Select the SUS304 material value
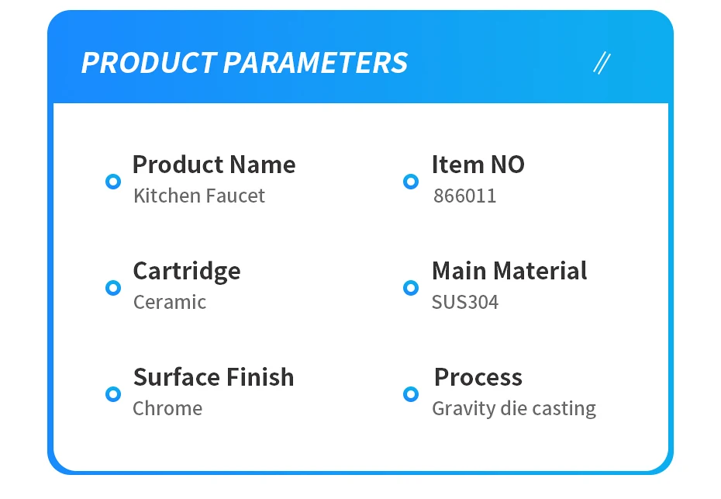The width and height of the screenshot is (721, 499). pyautogui.click(x=465, y=302)
